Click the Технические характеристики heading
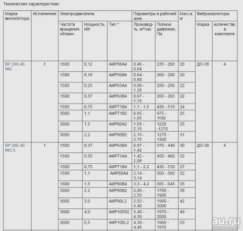Viewport: 243px width, 231px height. pos(32,4)
